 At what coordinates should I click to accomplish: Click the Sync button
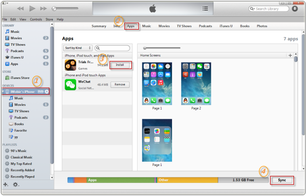click(x=282, y=180)
